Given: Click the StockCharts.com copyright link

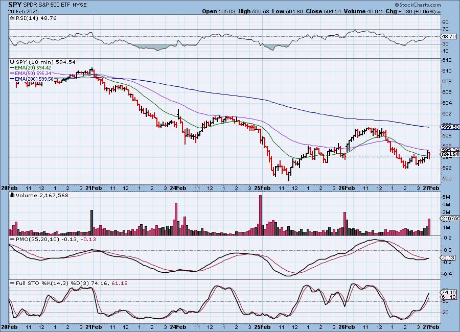Looking at the screenshot, I should 418,5.
